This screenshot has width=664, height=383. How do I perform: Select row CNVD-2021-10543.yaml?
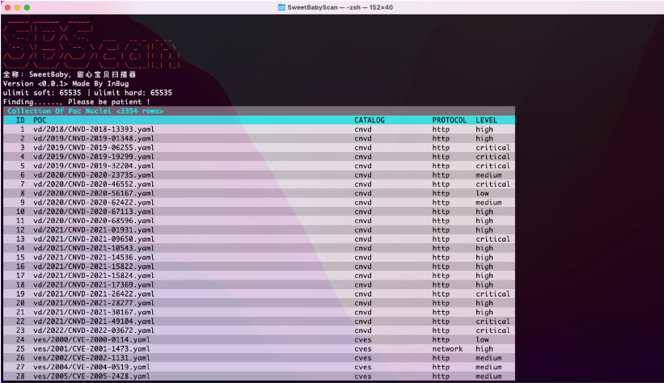coord(259,248)
